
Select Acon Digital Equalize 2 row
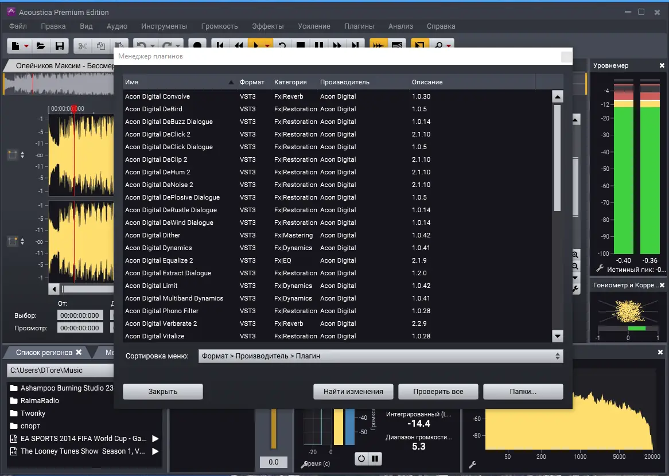[337, 260]
